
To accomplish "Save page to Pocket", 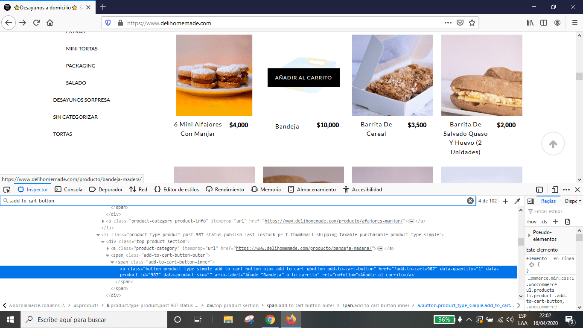I will (460, 23).
